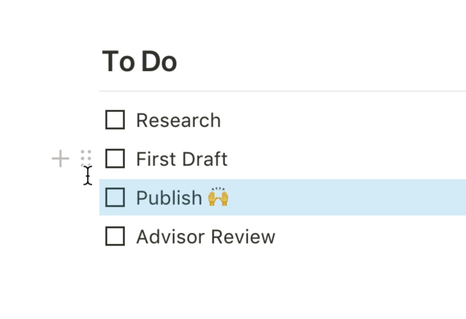Click the word Publish in the highlighted row
The height and width of the screenshot is (319, 466).
click(169, 198)
